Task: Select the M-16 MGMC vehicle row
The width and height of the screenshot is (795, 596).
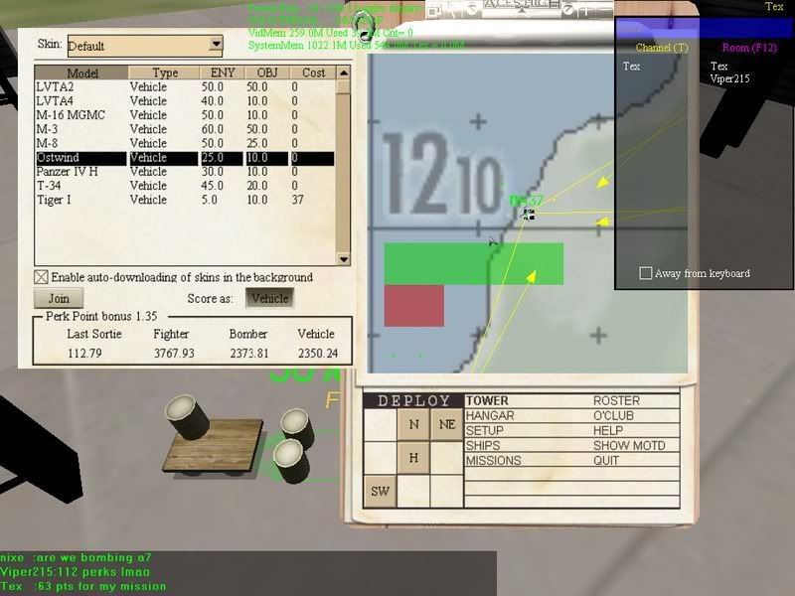Action: tap(185, 115)
